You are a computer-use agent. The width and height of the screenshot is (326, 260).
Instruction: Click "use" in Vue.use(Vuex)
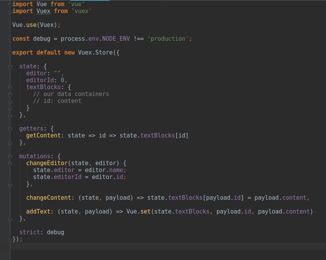coord(32,25)
